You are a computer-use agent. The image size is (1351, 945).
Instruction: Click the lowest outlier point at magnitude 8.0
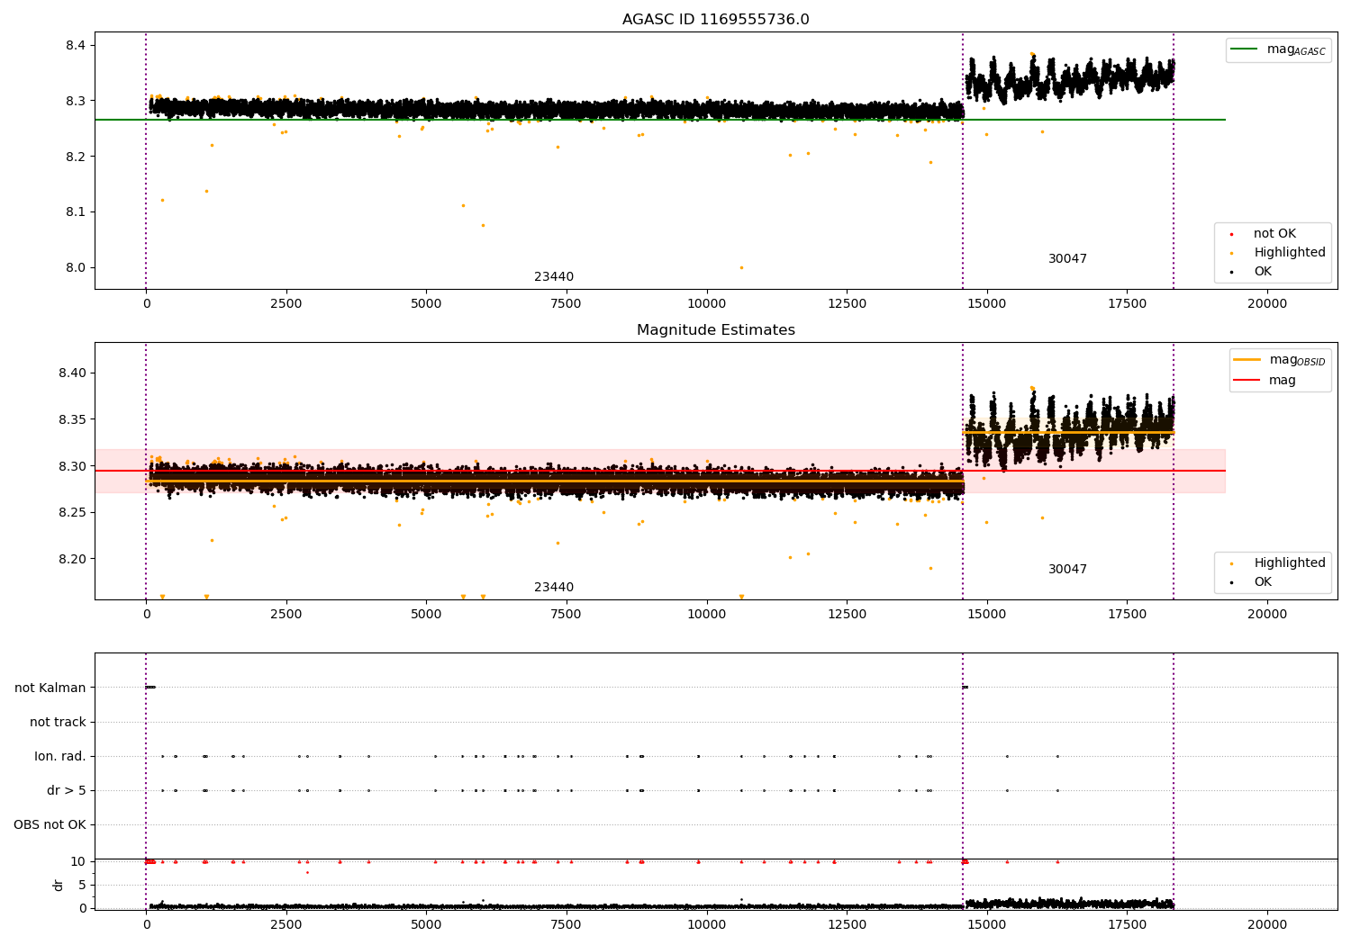741,267
